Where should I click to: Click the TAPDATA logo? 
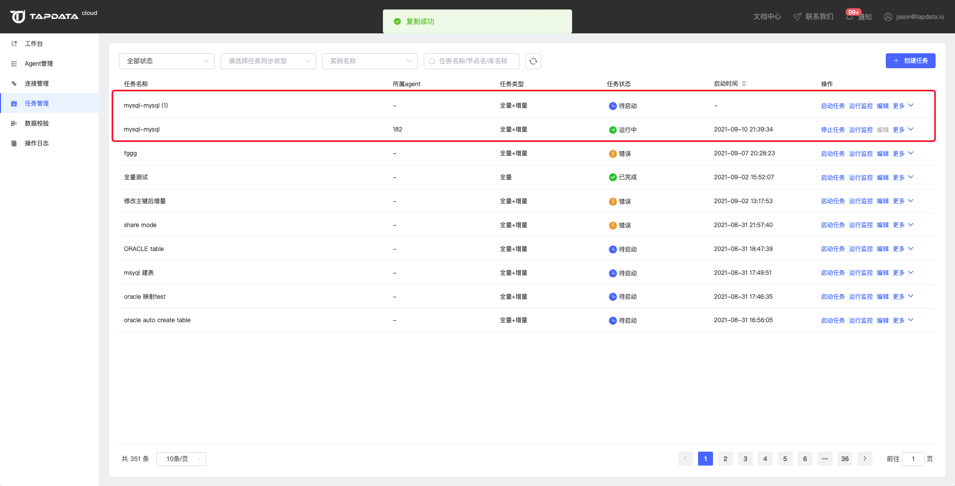(x=44, y=16)
